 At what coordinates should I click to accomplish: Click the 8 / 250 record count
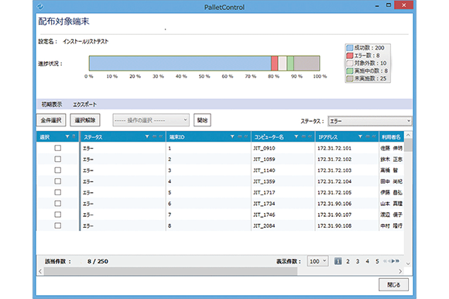click(98, 261)
